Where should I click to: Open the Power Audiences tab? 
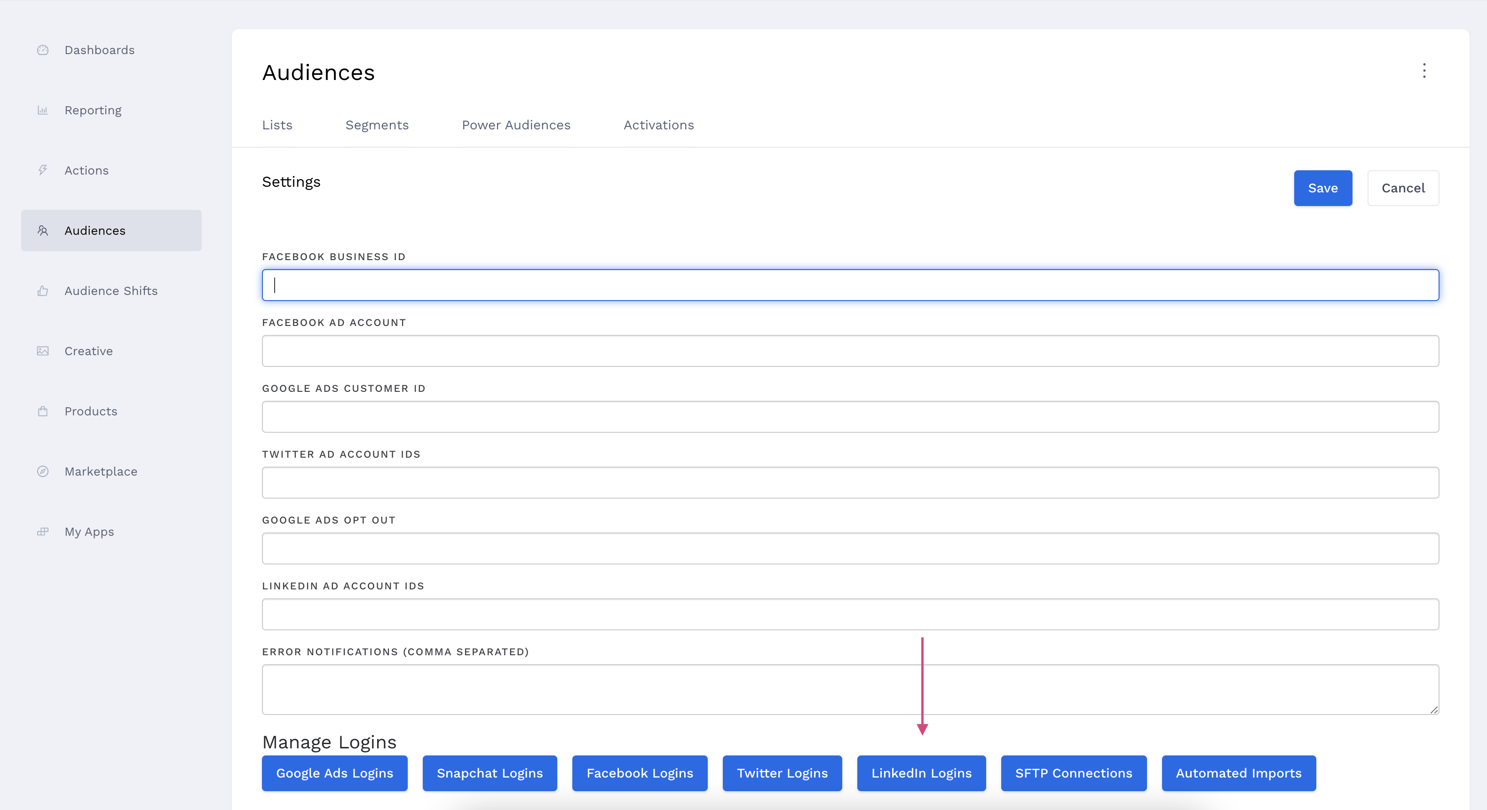(515, 125)
